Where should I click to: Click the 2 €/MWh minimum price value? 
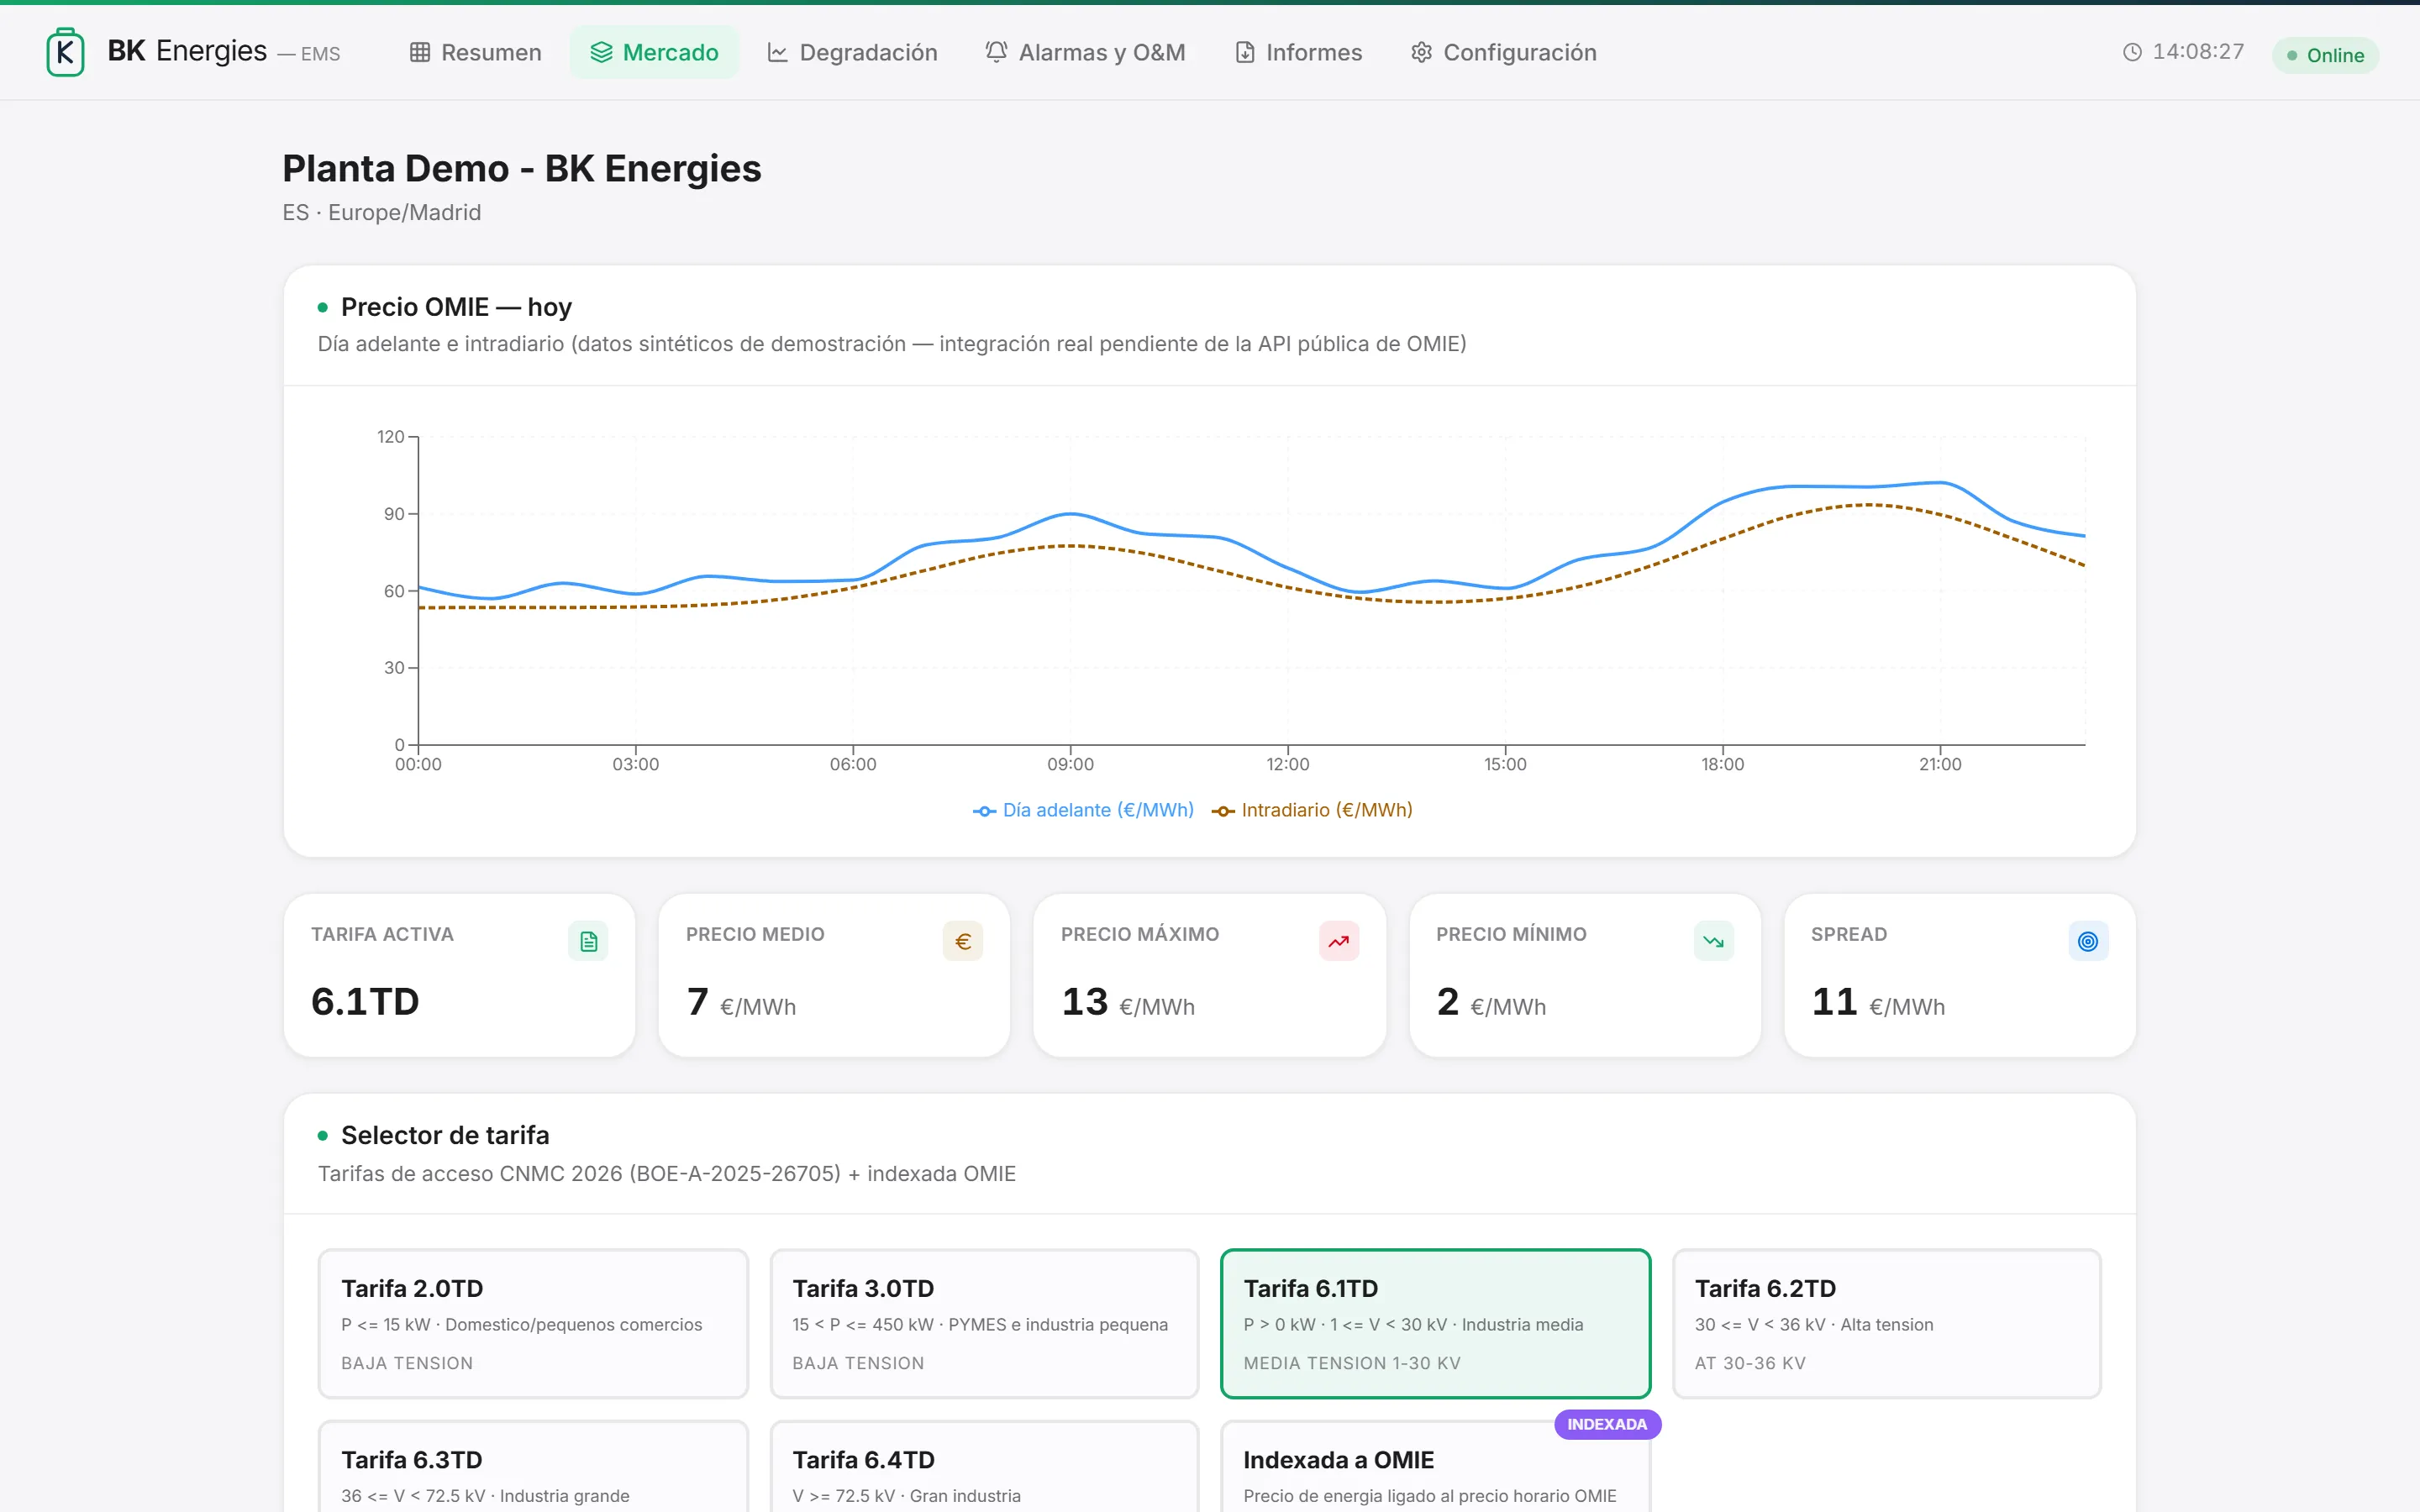[1491, 1002]
